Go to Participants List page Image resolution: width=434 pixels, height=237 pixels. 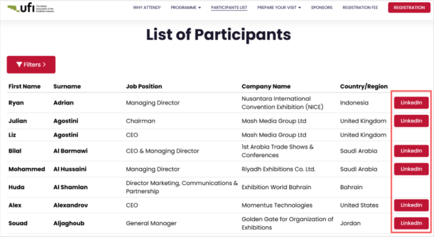click(229, 8)
